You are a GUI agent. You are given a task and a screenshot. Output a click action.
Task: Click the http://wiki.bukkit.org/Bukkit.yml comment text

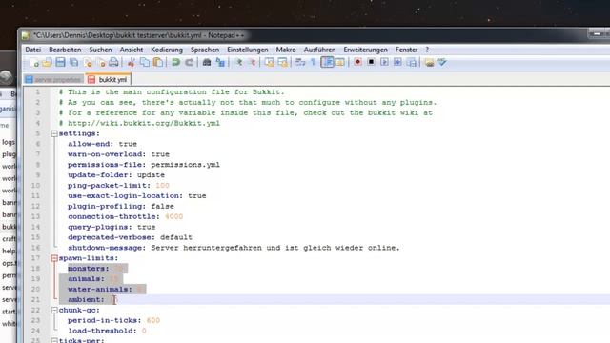[144, 123]
